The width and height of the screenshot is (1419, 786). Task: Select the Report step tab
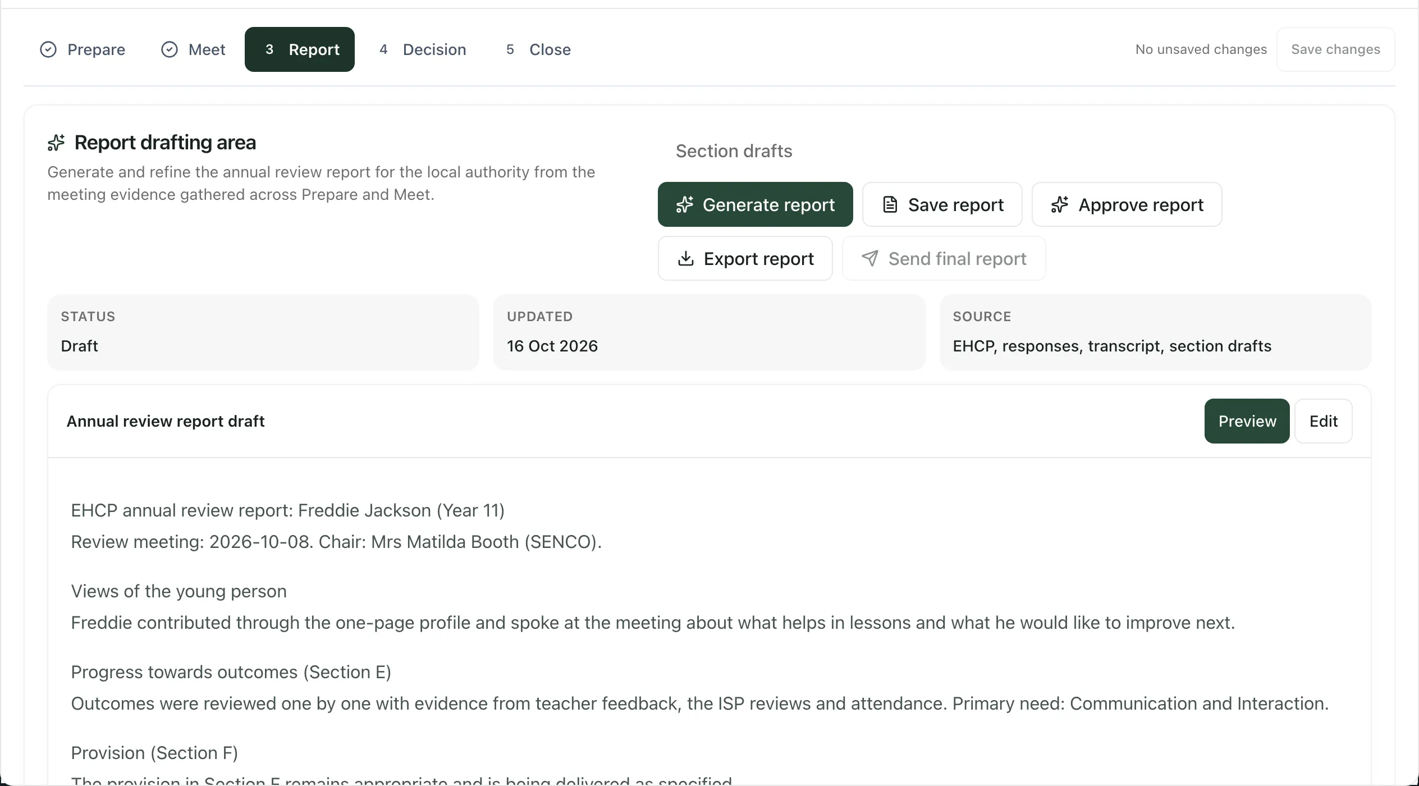tap(300, 49)
